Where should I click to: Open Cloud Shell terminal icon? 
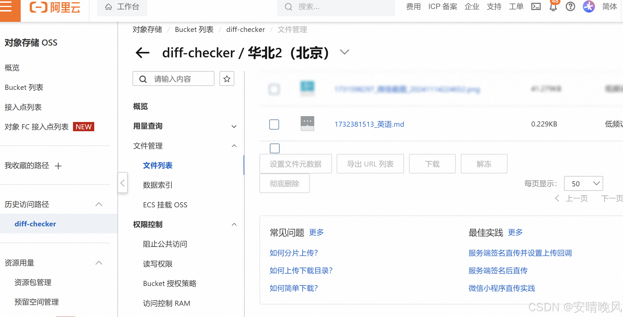[535, 6]
